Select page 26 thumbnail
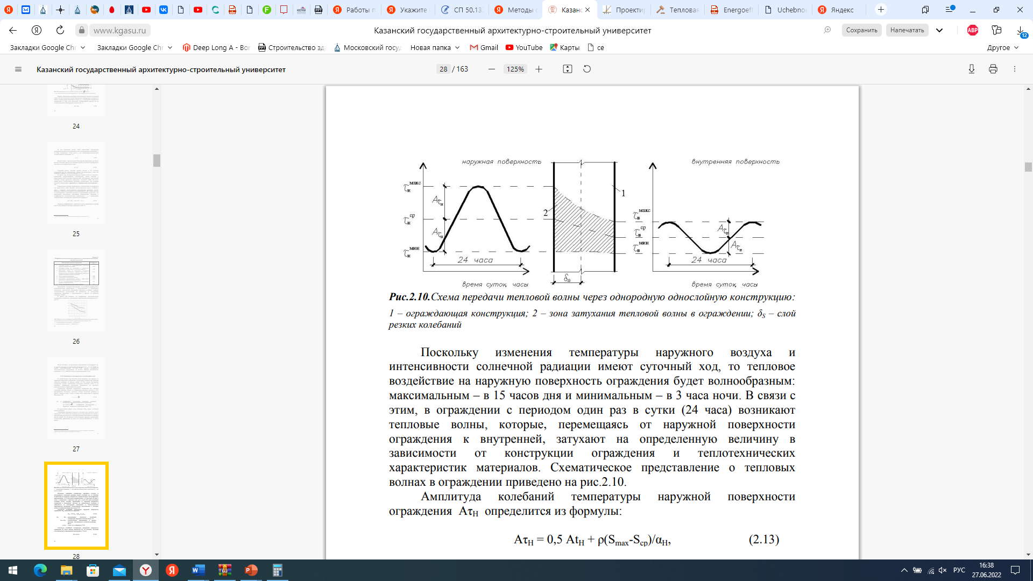 (76, 290)
